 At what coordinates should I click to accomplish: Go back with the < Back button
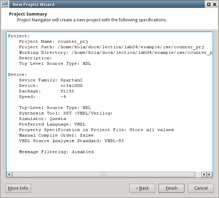pos(142,188)
